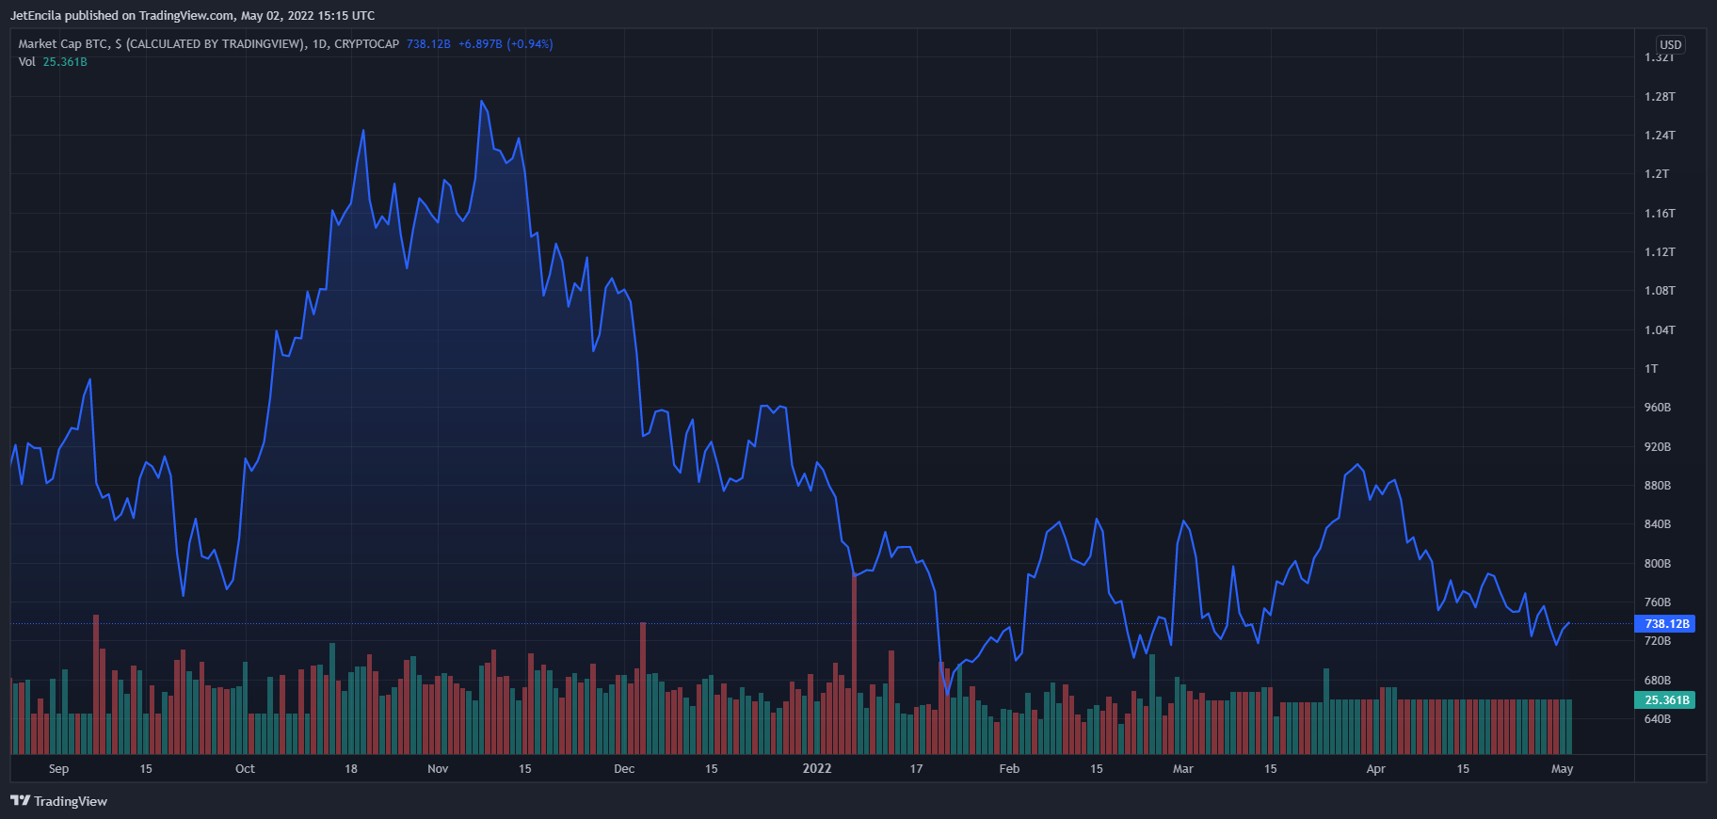Click the +6.897B (+0.94%) change value
1717x819 pixels.
click(x=505, y=44)
